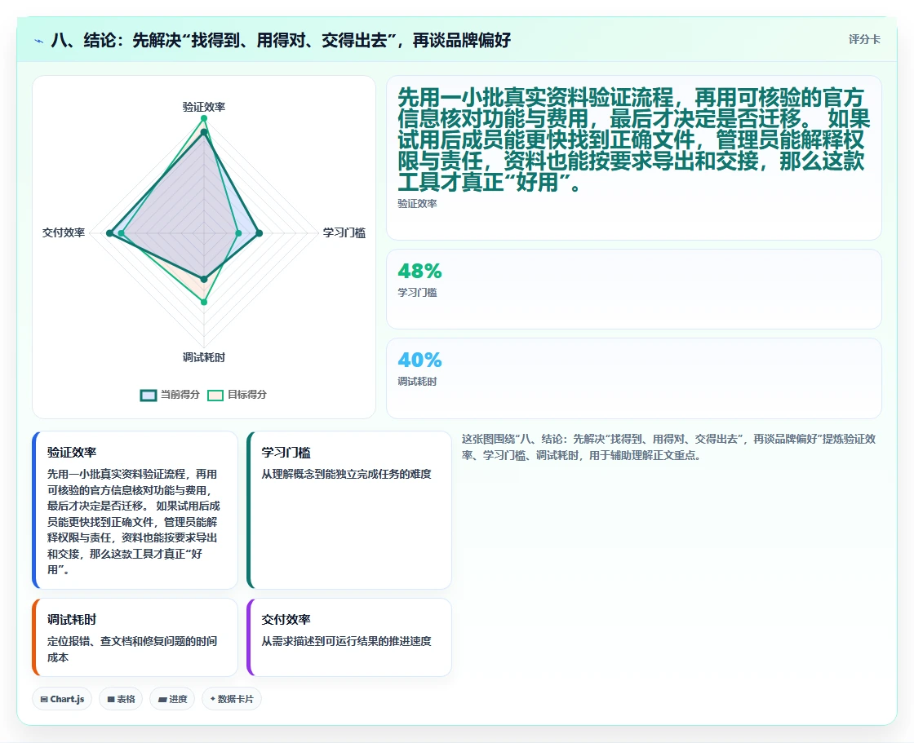Toggle the 目标得分 legend item
The height and width of the screenshot is (743, 914).
pyautogui.click(x=237, y=395)
